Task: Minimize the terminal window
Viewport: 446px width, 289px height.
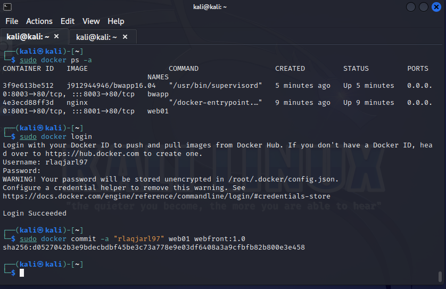Action: point(410,7)
